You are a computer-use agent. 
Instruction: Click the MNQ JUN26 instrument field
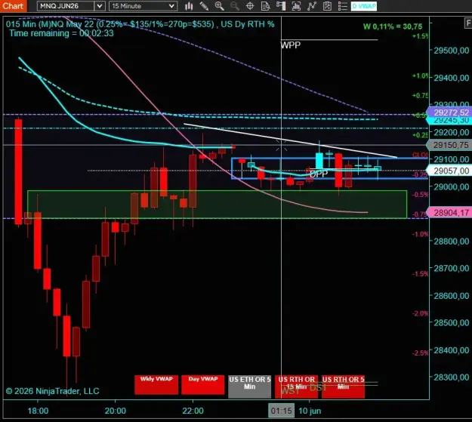66,6
